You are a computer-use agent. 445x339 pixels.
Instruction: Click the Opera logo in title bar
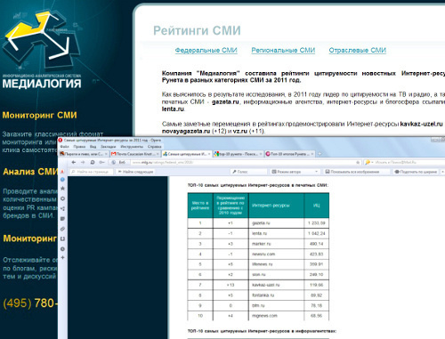point(61,140)
